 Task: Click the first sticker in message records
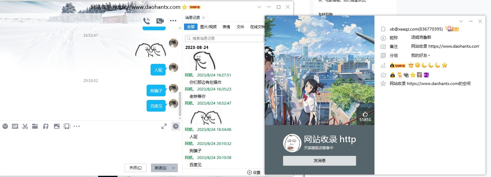[x=203, y=61]
